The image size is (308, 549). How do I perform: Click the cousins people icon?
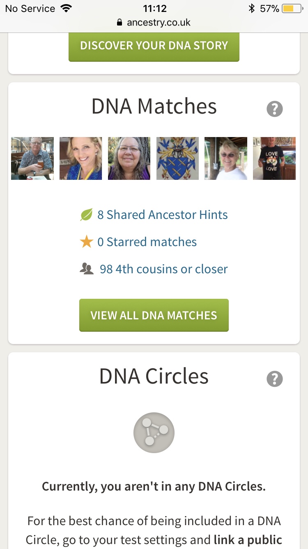click(86, 269)
